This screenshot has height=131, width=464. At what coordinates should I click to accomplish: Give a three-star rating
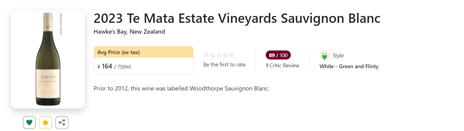(219, 55)
